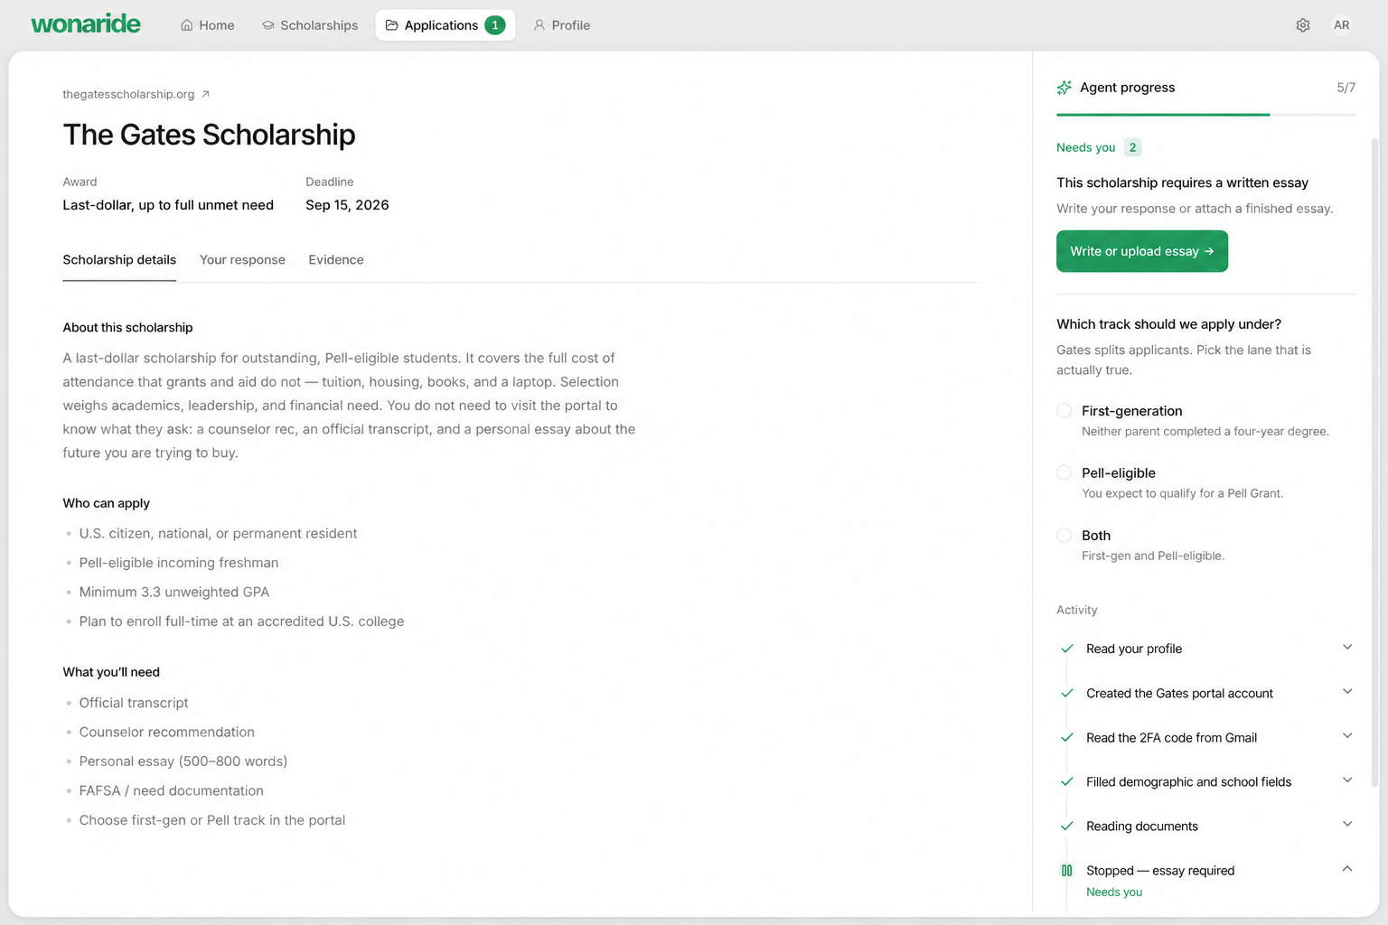This screenshot has width=1388, height=925.
Task: Select the Pell-eligible track radio
Action: click(1064, 473)
